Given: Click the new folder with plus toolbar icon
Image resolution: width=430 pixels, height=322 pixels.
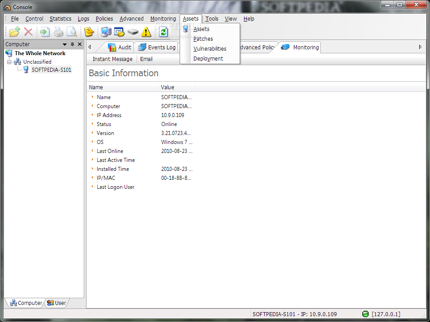Looking at the screenshot, I should coord(14,32).
